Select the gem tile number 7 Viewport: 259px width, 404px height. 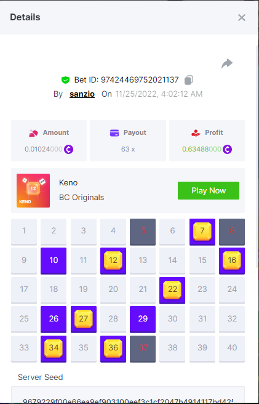click(202, 232)
